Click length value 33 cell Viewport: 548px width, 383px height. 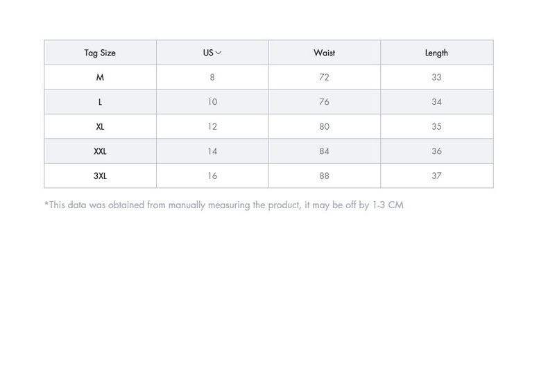pyautogui.click(x=436, y=77)
